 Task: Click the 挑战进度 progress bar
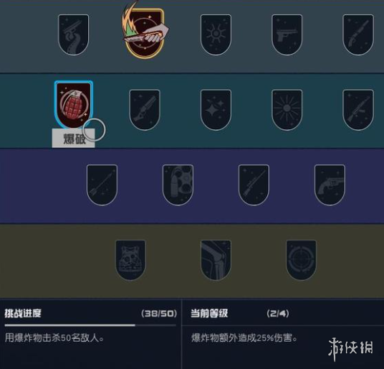click(90, 325)
